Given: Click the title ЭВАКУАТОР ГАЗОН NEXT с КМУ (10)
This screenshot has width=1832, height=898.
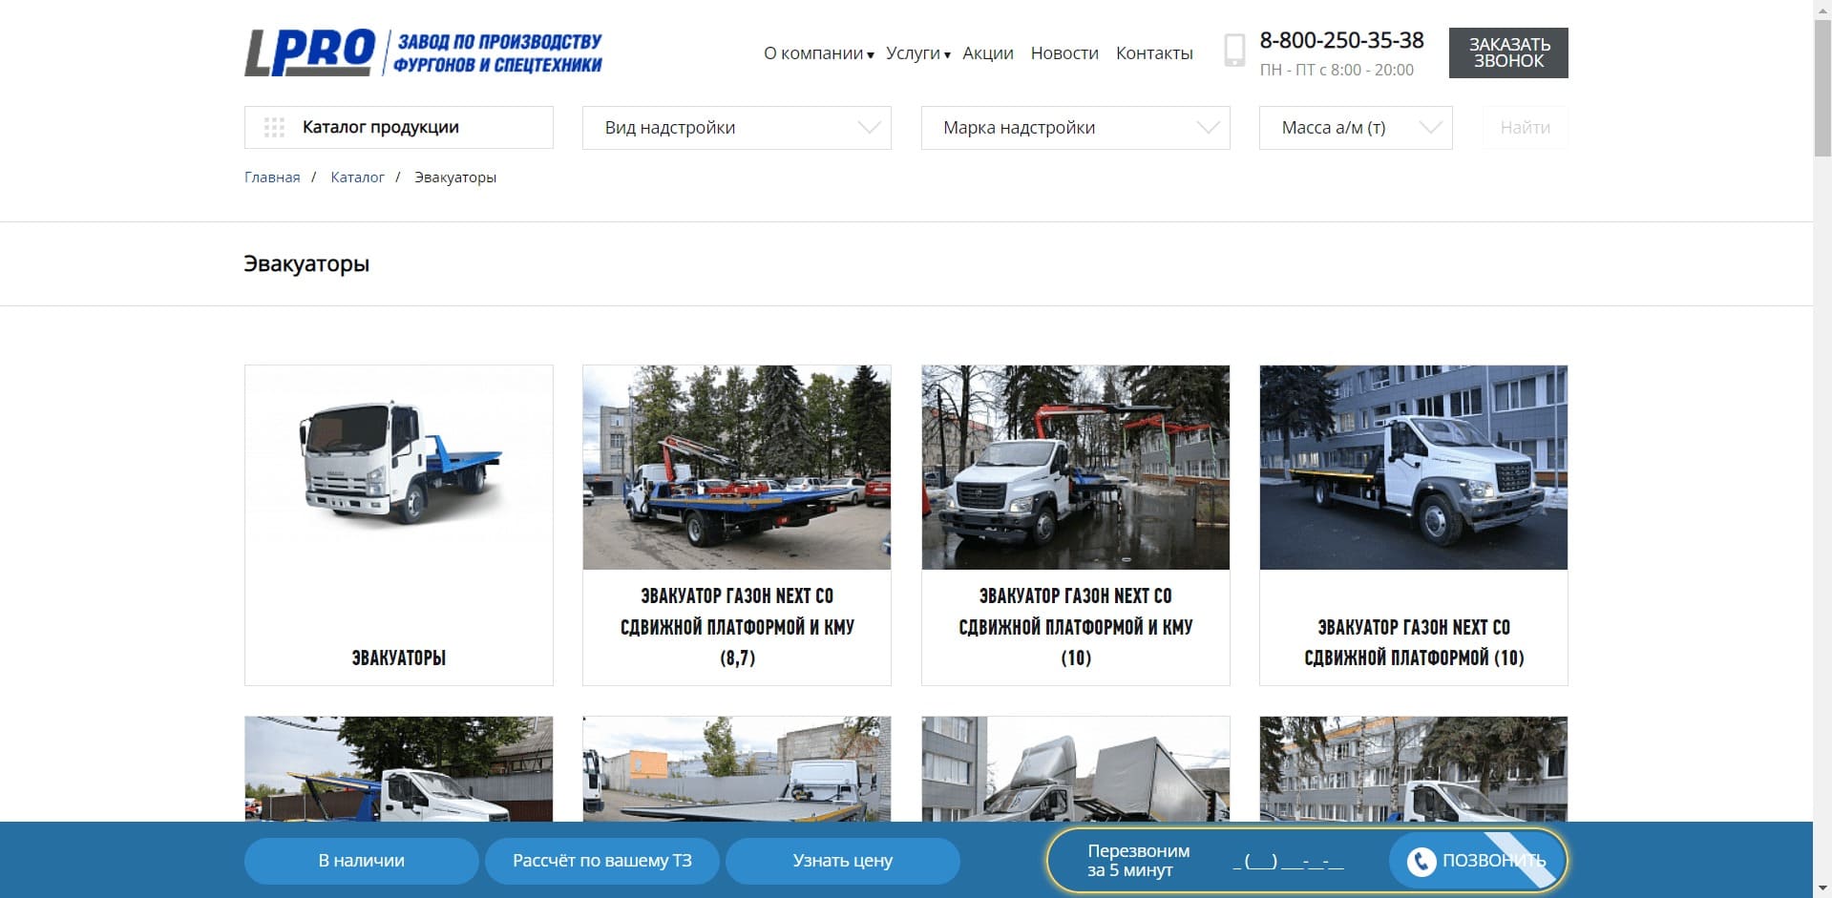Looking at the screenshot, I should tap(1076, 627).
